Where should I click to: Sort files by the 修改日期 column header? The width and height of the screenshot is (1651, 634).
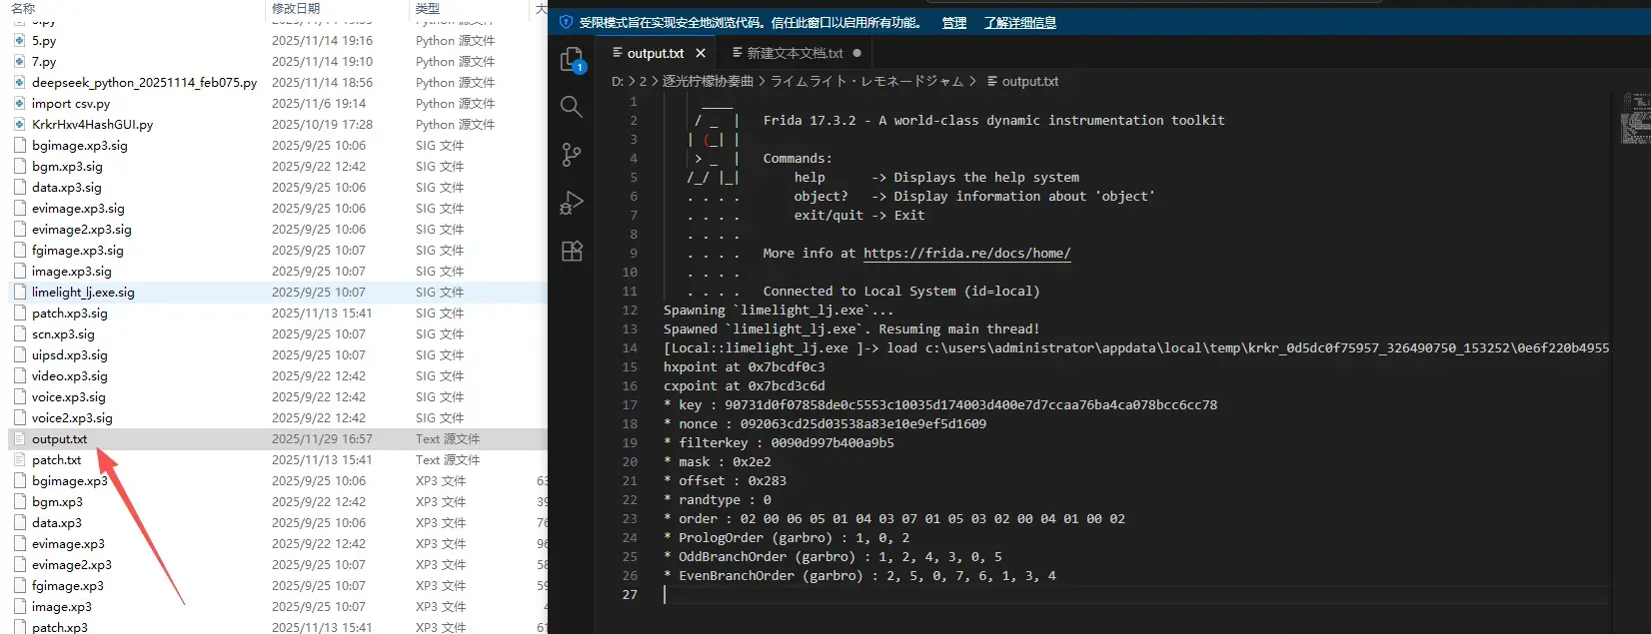296,8
